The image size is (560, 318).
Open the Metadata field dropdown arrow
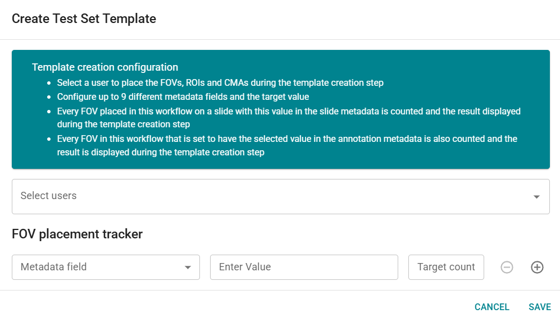(188, 268)
